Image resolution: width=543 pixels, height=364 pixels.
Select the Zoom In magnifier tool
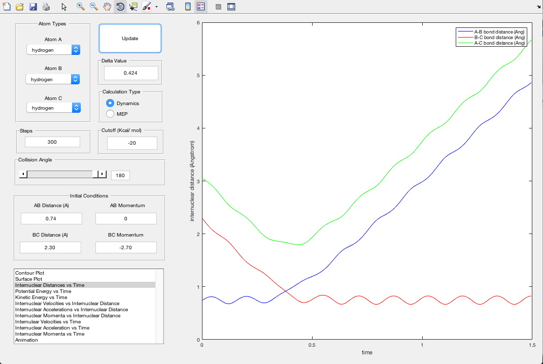coord(81,7)
